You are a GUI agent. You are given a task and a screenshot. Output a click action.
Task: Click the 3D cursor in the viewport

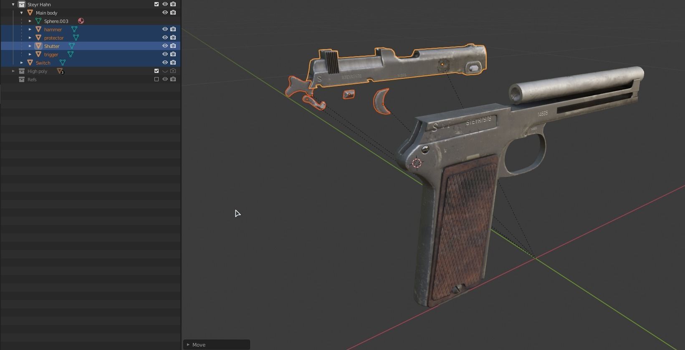coord(417,163)
